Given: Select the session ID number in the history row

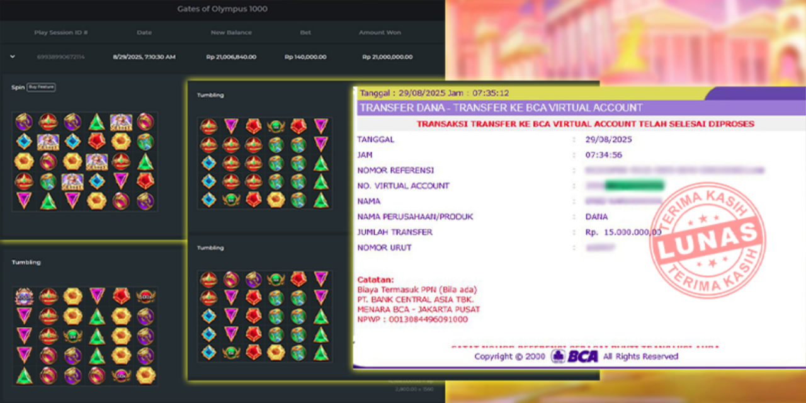Looking at the screenshot, I should pyautogui.click(x=61, y=57).
